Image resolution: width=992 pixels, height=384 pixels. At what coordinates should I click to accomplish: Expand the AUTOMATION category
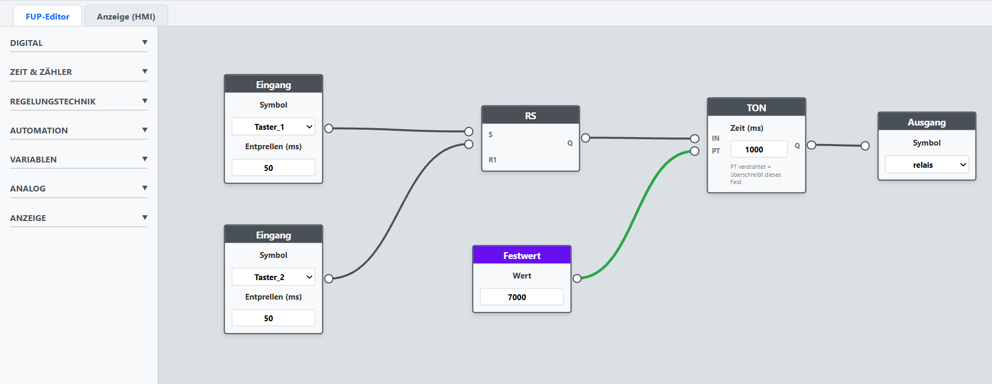pos(79,130)
